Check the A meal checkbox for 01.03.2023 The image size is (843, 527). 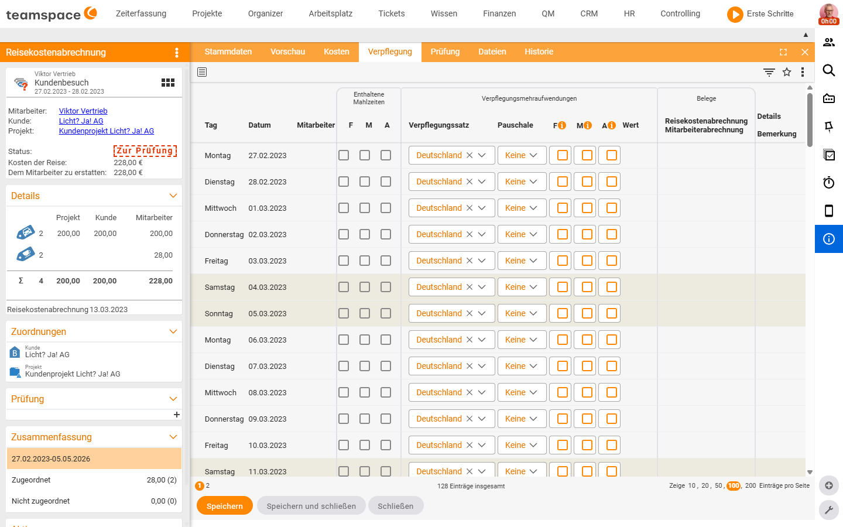click(386, 208)
